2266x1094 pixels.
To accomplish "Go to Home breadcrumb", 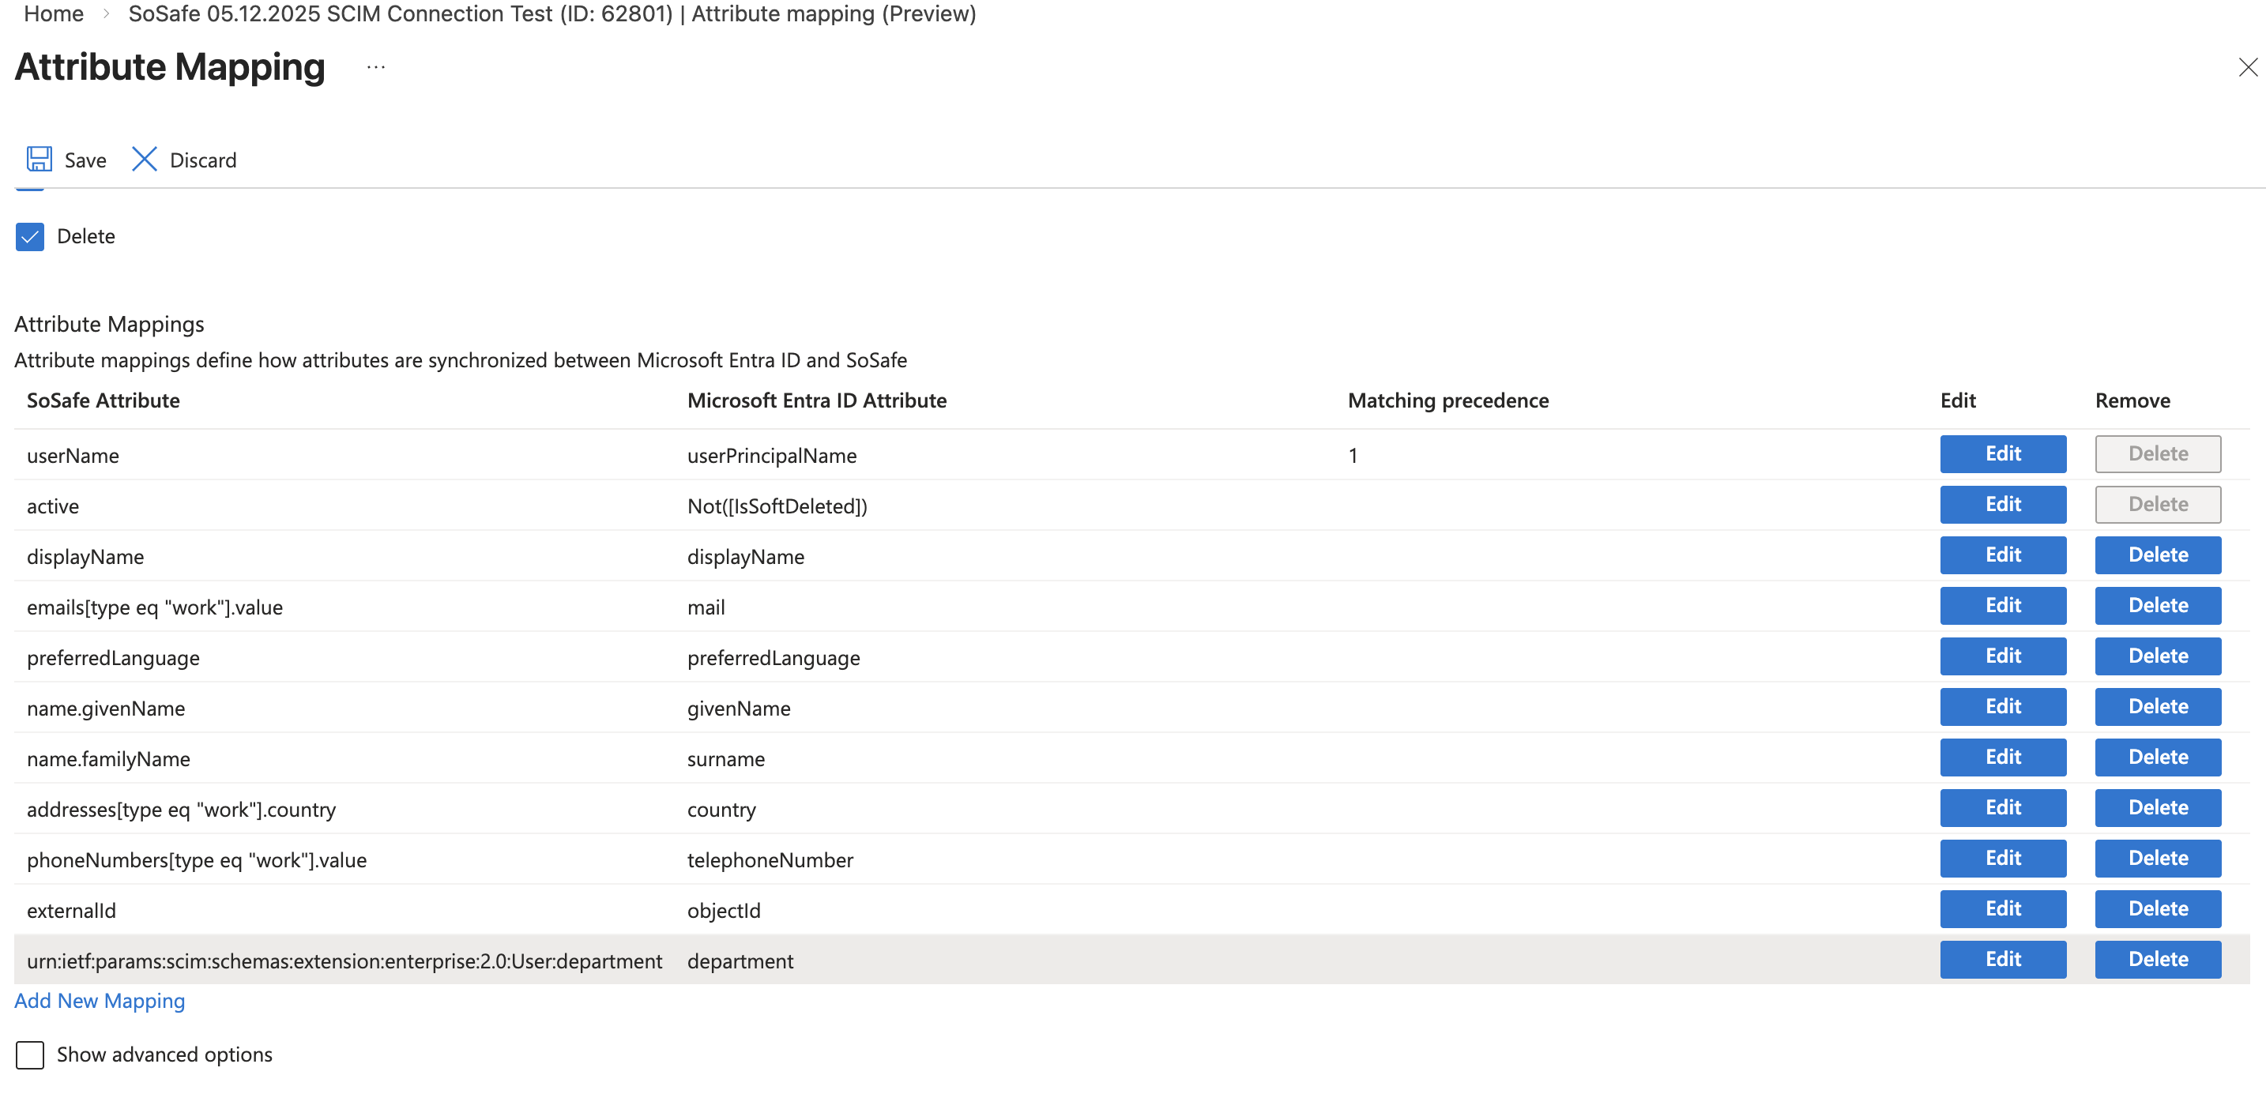I will point(54,14).
